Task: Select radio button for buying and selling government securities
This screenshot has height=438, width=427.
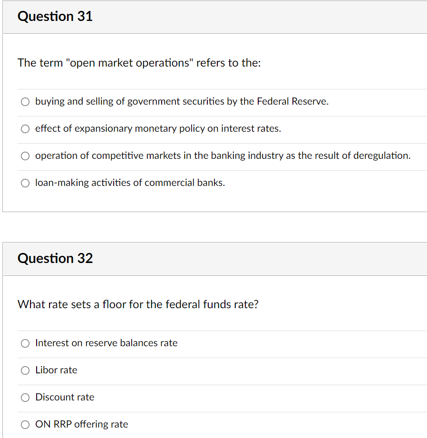Action: pos(25,101)
